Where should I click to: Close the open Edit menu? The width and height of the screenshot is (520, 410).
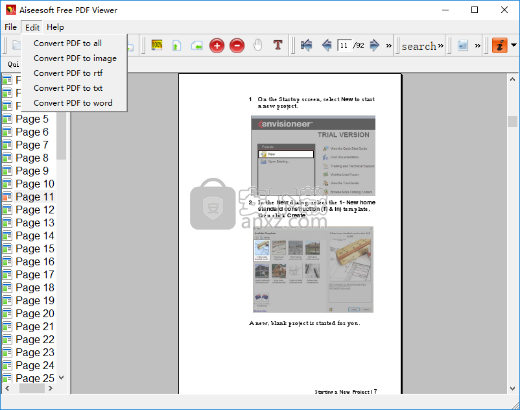point(32,27)
